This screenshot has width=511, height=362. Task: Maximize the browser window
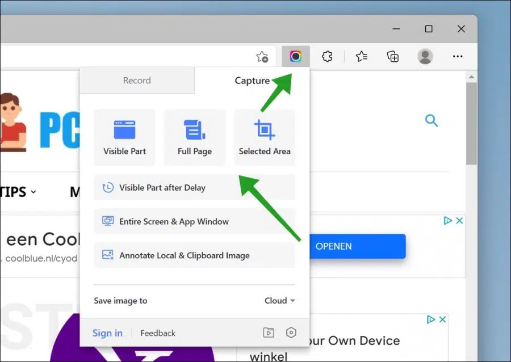pos(429,28)
